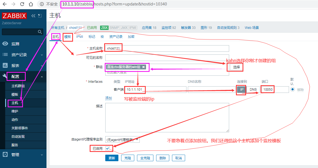Image resolution: width=318 pixels, height=168 pixels.
Task: Set connect-to mode to IP
Action: tap(242, 90)
